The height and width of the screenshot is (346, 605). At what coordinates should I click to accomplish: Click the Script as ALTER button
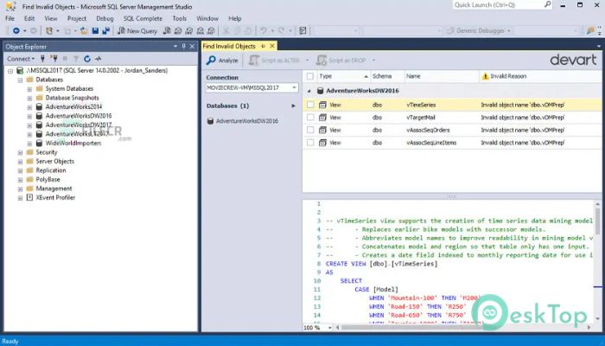[x=274, y=61]
